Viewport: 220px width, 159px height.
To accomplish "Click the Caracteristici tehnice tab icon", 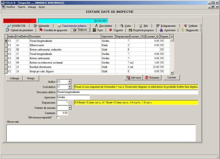I will (59, 26).
